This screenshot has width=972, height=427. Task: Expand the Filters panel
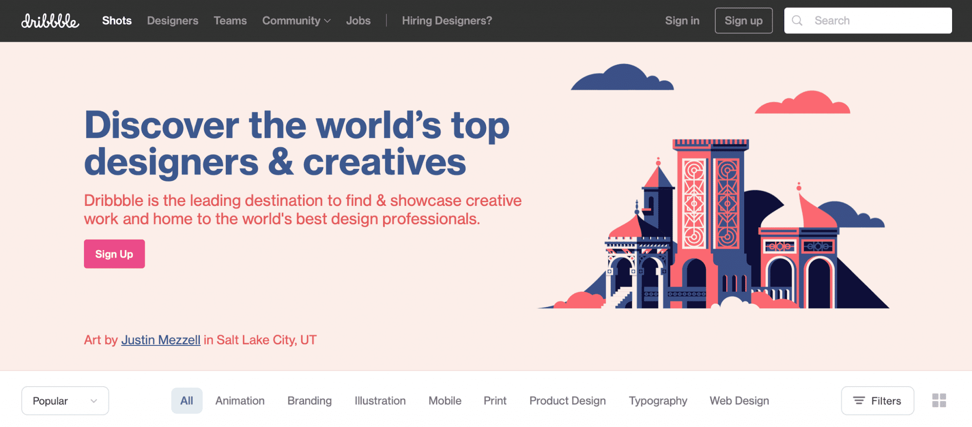pos(877,400)
